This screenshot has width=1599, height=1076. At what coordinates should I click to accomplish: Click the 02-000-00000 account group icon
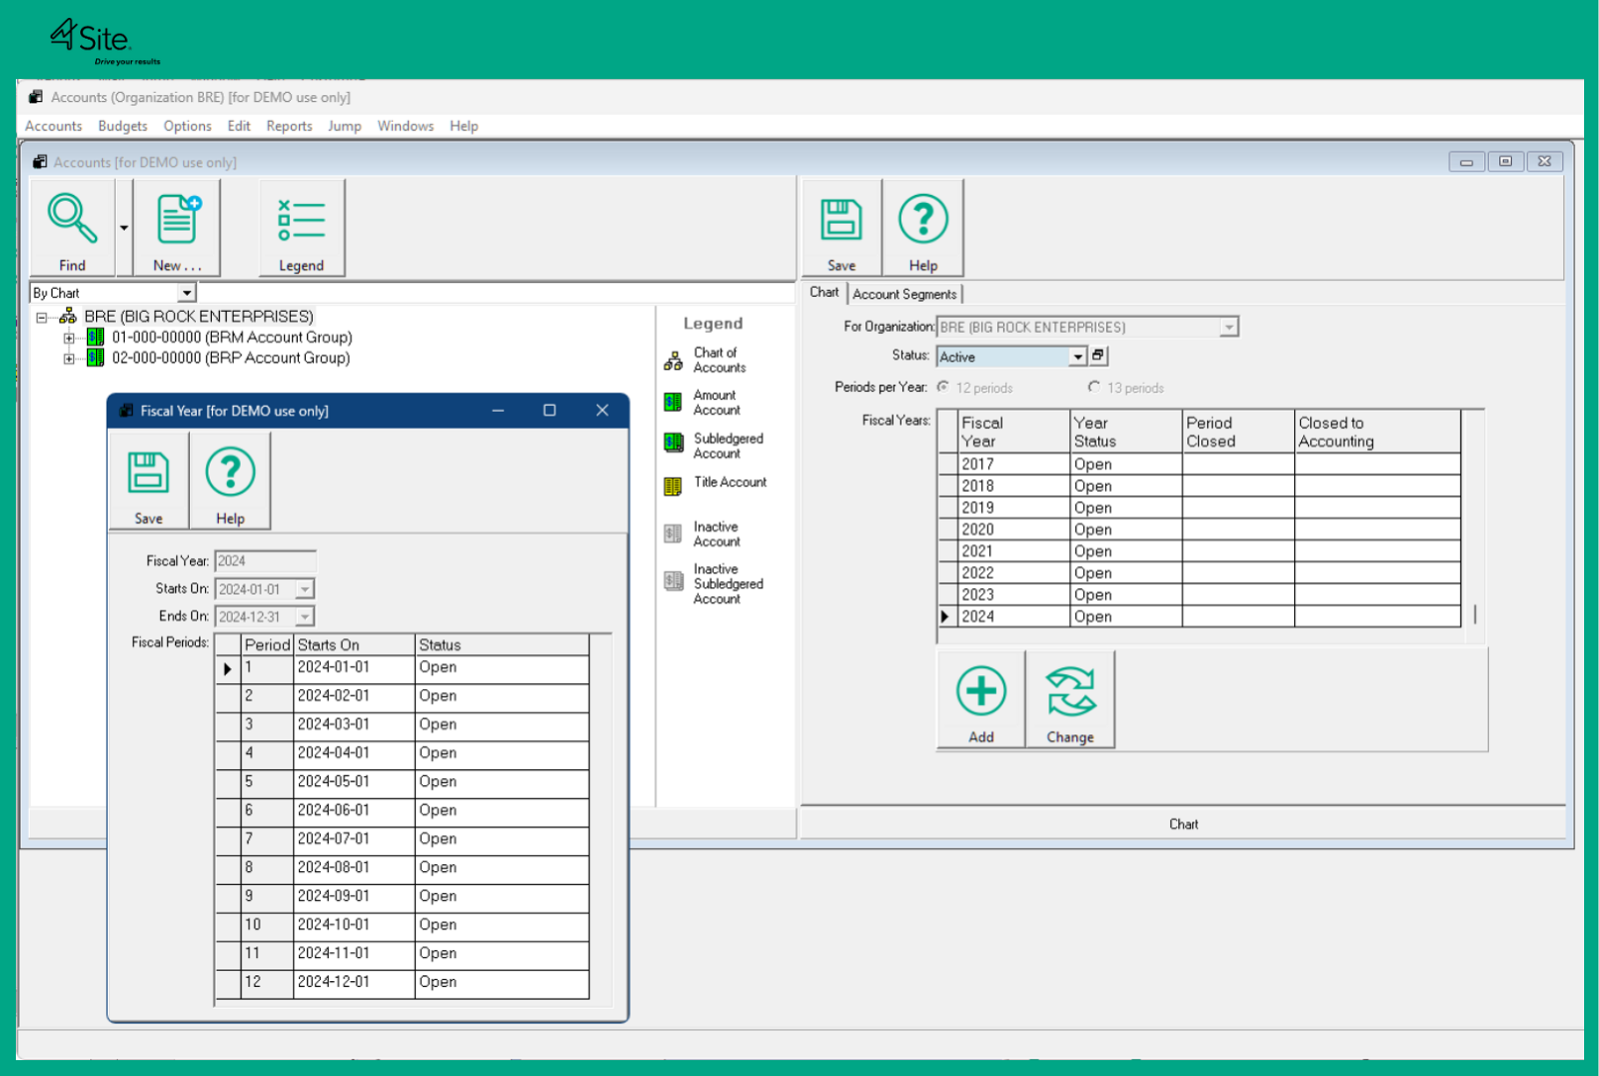(96, 357)
